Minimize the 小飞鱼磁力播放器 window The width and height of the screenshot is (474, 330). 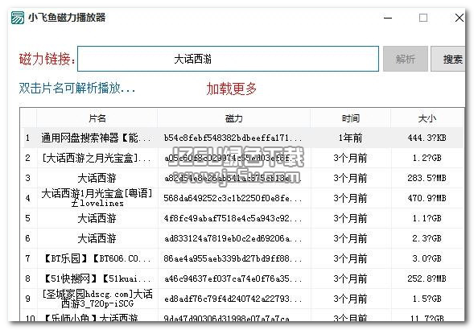pos(388,18)
